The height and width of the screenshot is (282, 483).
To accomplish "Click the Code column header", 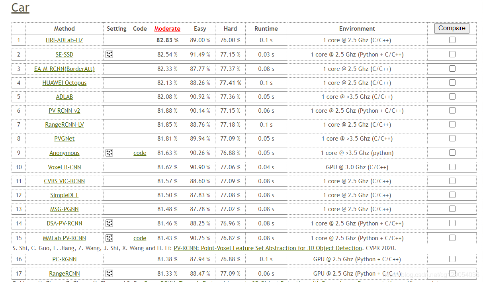I will point(140,29).
